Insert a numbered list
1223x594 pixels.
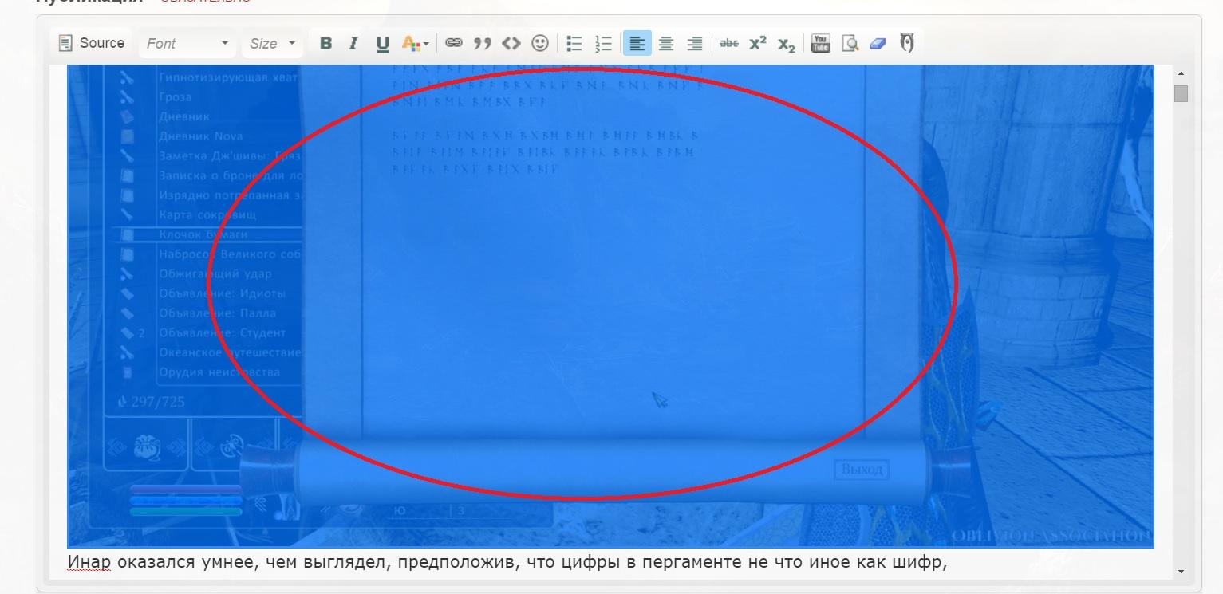pyautogui.click(x=603, y=44)
